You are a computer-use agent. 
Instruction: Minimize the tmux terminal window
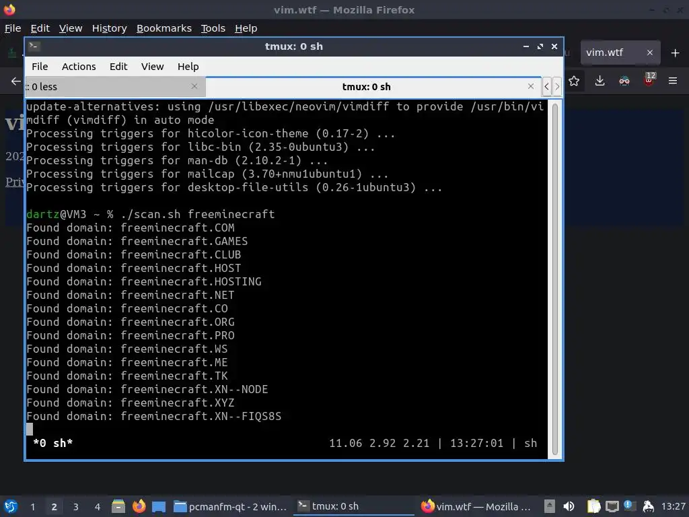click(526, 46)
